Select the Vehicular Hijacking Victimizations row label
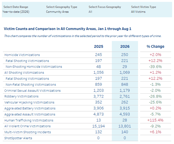Viewport: 174px width, 144px height. (29, 102)
